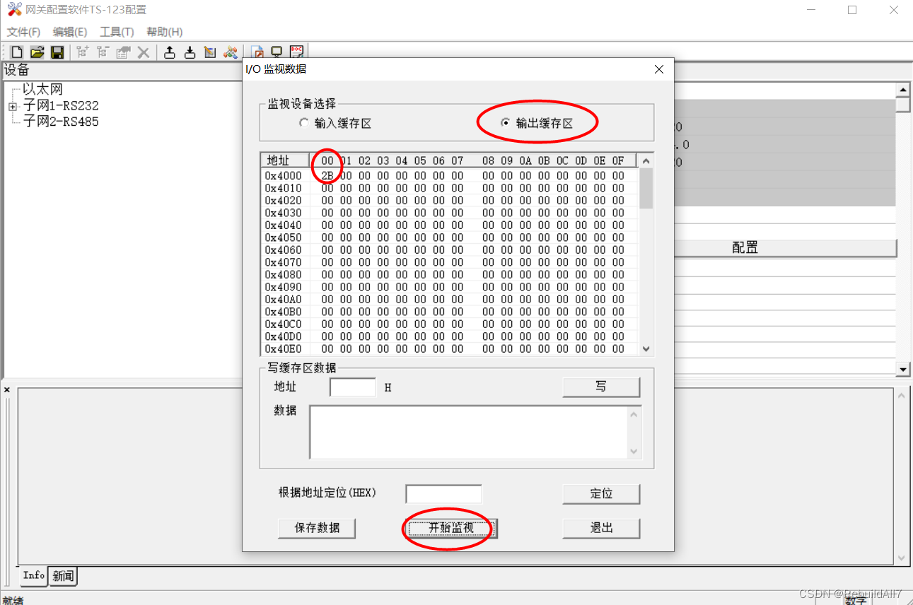This screenshot has width=913, height=605.
Task: Click hex table scrollbar up arrow
Action: pyautogui.click(x=646, y=161)
